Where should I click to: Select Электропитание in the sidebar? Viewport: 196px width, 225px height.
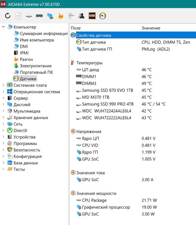point(36,66)
